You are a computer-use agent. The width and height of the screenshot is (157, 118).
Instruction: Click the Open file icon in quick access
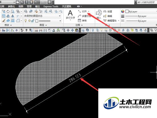[22, 2]
